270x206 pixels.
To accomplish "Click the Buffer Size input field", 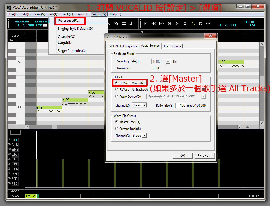I will tap(181, 106).
